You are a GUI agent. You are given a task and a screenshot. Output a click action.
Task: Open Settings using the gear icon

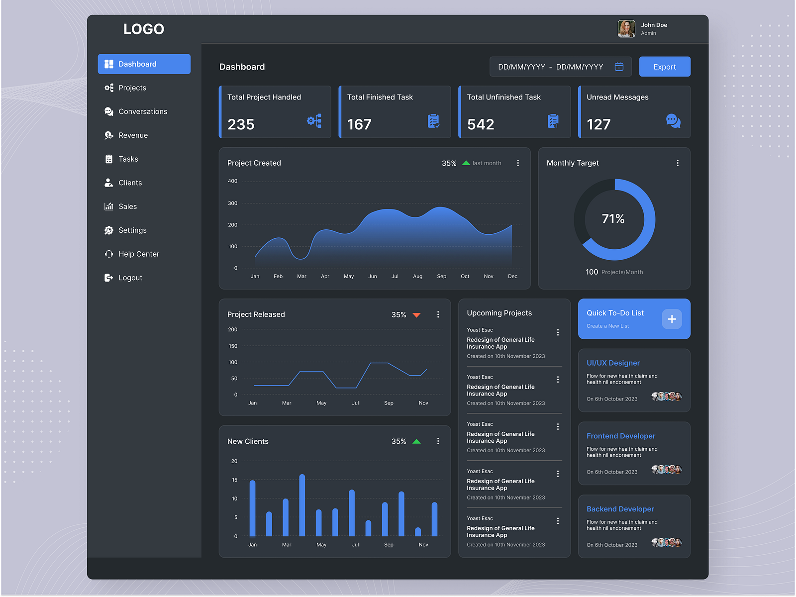(109, 230)
